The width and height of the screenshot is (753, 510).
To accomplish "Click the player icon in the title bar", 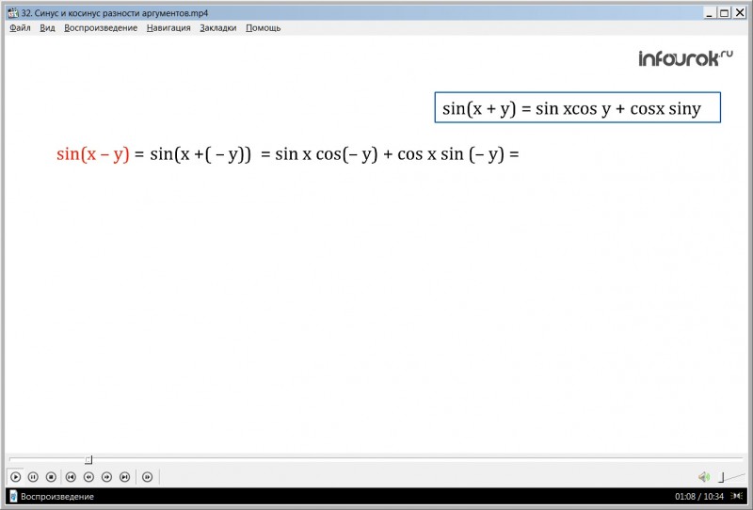I will click(13, 13).
